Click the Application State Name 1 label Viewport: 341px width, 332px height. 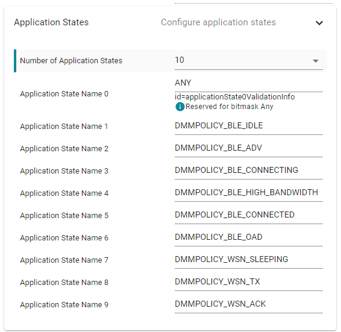tap(64, 127)
